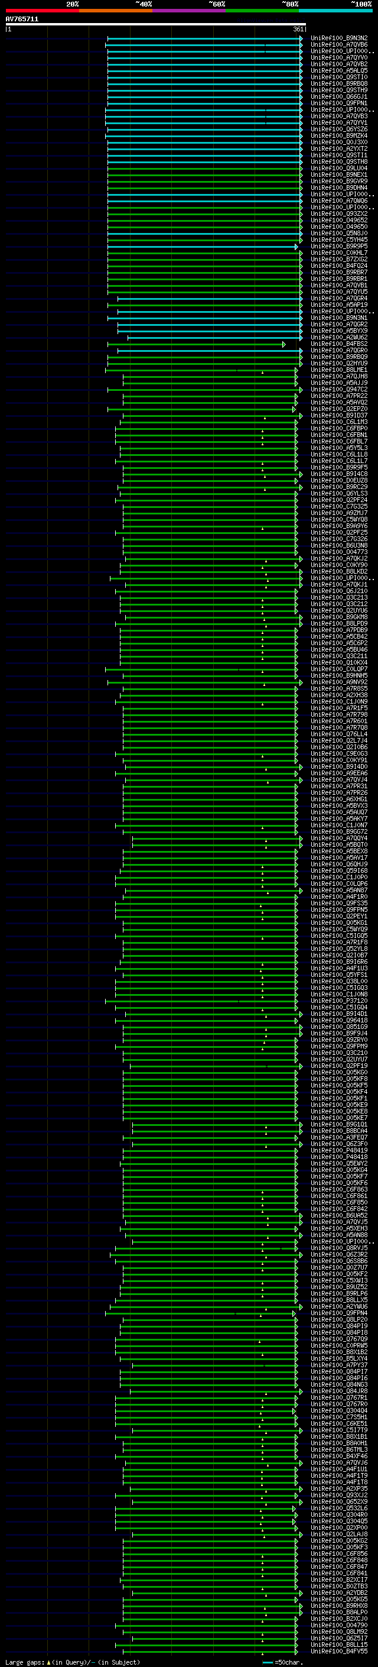Open hit UniRef100_A5ALQ5
378x1667 pixels.
[x=339, y=70]
